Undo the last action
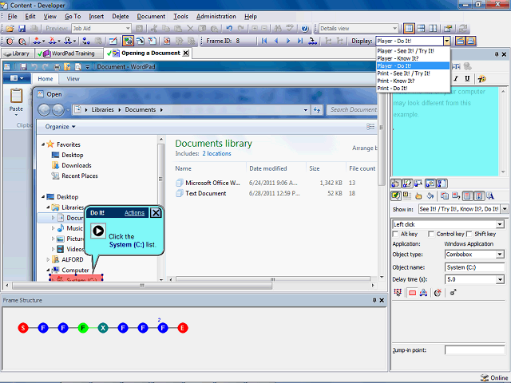Image resolution: width=511 pixels, height=383 pixels. 229,29
